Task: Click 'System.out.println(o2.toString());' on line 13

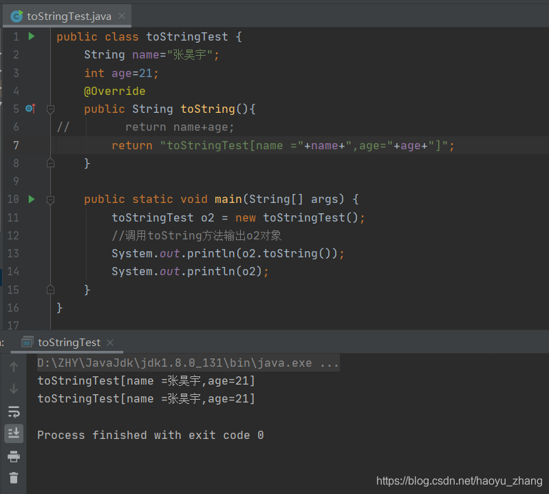Action: coord(228,253)
